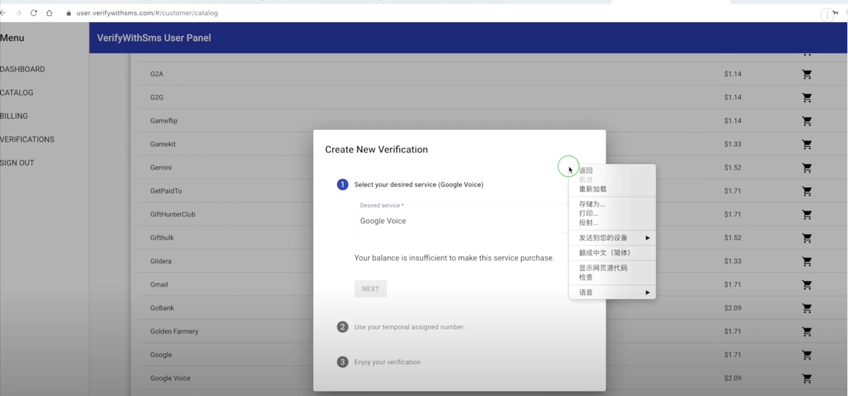Click the $2.09 price in the GoBank row
This screenshot has height=396, width=848.
pos(733,308)
